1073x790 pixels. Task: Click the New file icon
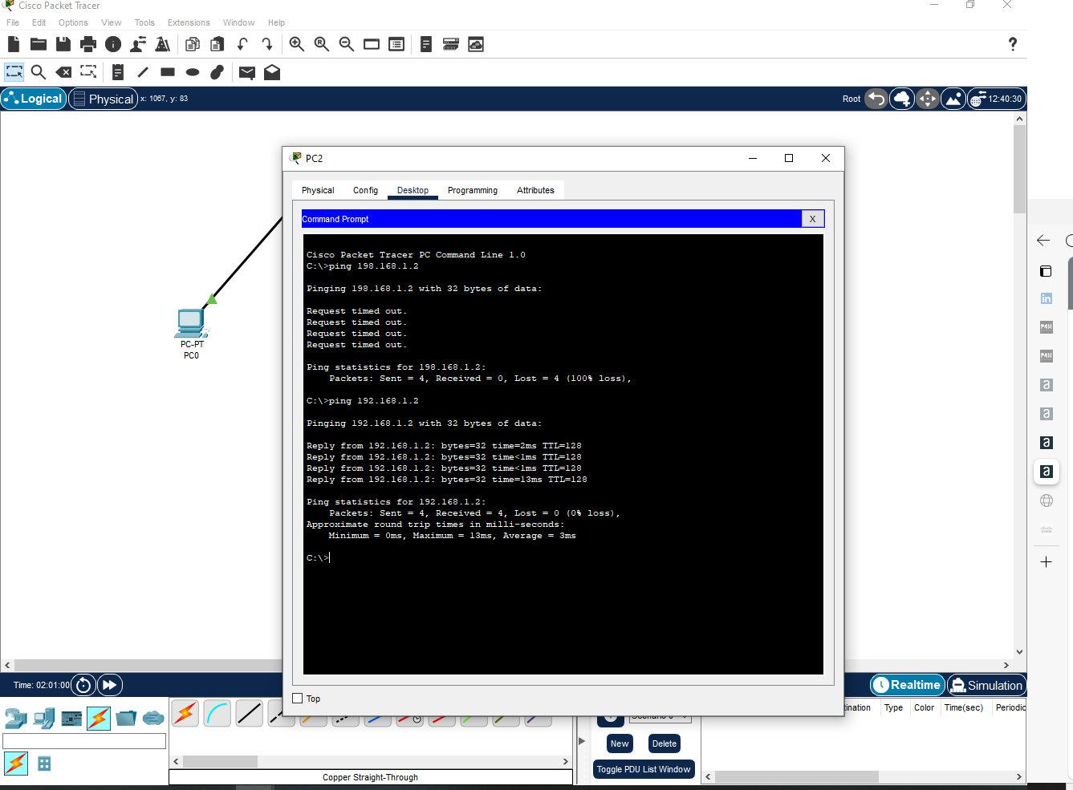[14, 44]
